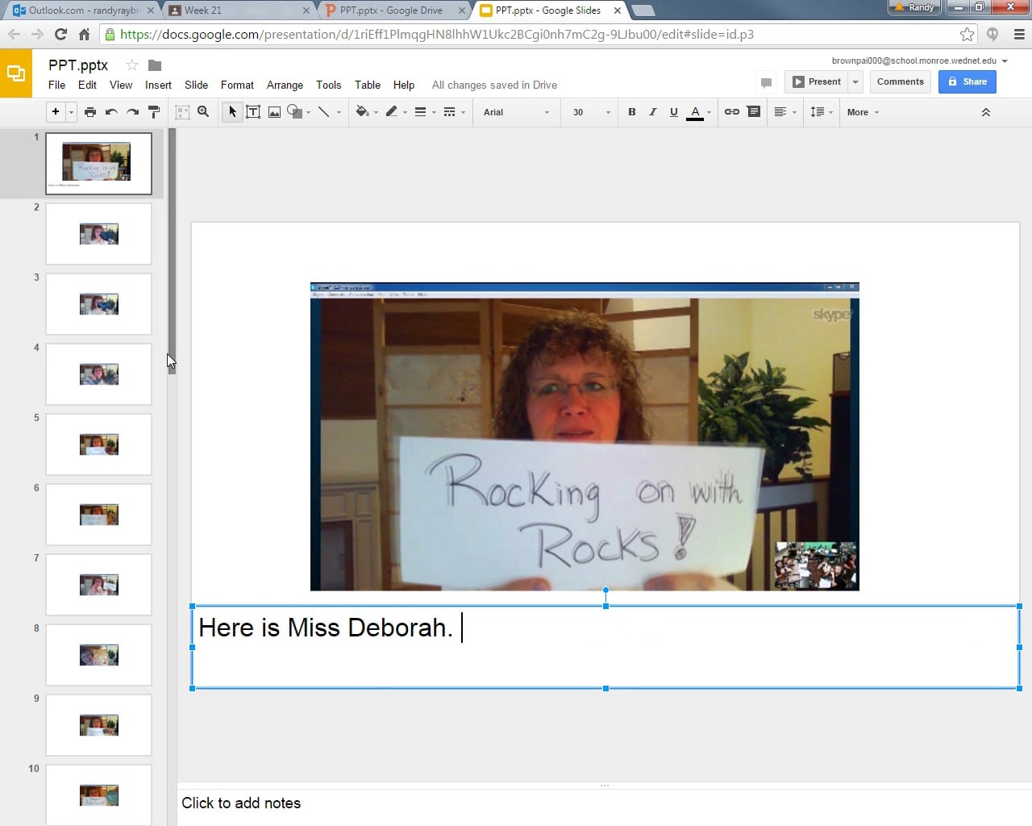Move file with the folder icon
Viewport: 1032px width, 826px height.
point(155,65)
